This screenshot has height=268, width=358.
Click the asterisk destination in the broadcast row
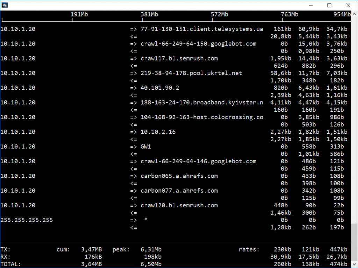[x=146, y=219]
